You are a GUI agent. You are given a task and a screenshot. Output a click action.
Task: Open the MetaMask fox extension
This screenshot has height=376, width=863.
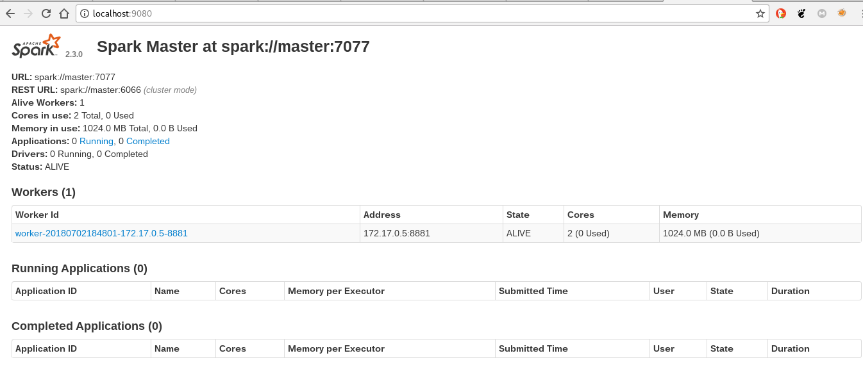[x=842, y=13]
